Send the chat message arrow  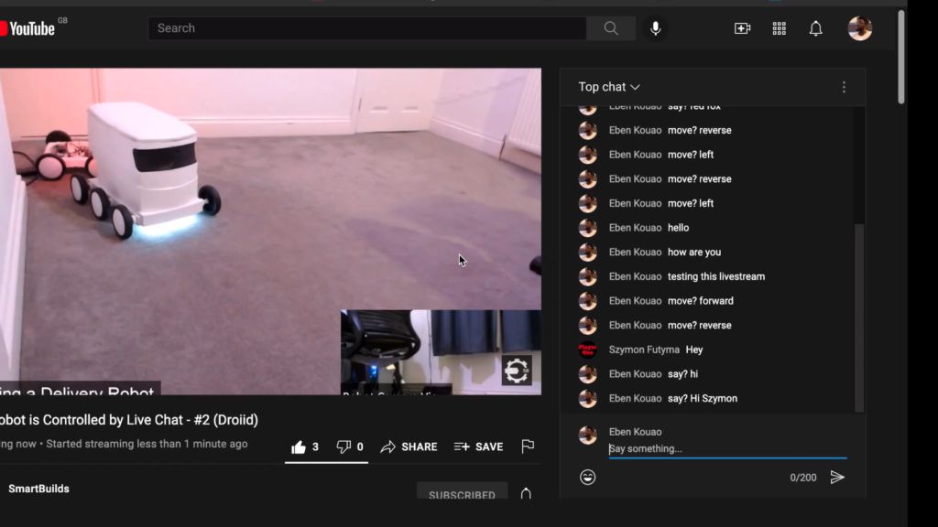(x=837, y=477)
